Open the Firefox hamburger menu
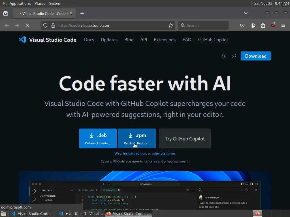Viewport: 290px width, 217px height. point(283,25)
